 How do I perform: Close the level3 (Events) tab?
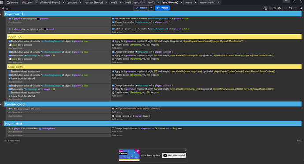click(x=182, y=2)
